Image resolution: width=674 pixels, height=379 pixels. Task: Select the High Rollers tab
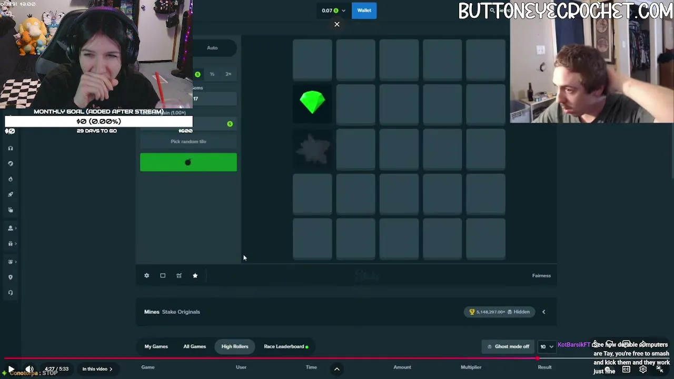click(x=235, y=347)
